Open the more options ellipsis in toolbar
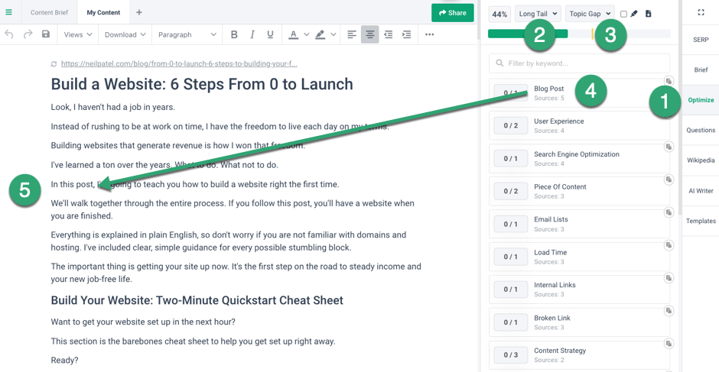Viewport: 719px width, 372px height. point(430,34)
